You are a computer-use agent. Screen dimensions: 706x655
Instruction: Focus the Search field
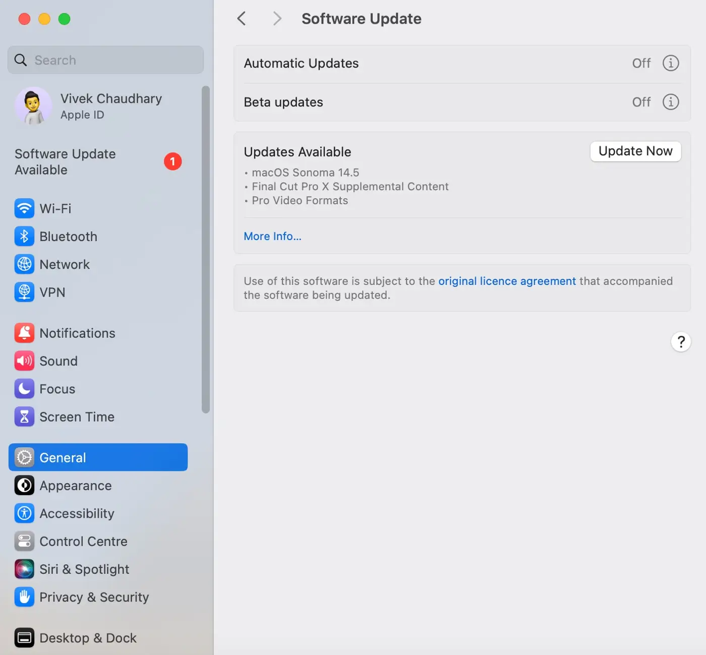pos(106,60)
